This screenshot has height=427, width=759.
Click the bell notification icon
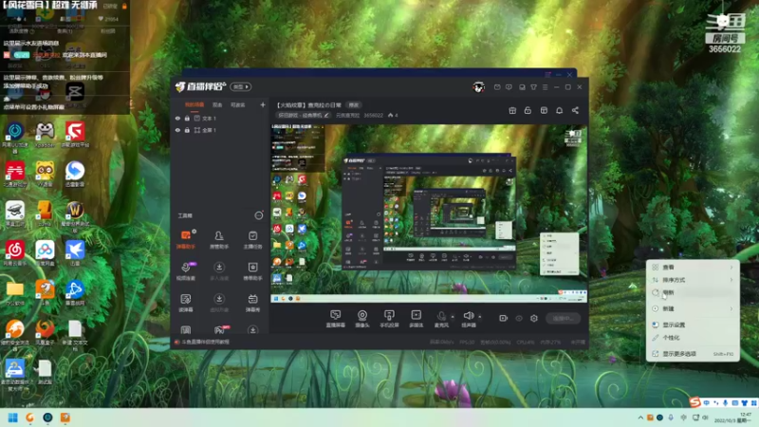pos(559,110)
